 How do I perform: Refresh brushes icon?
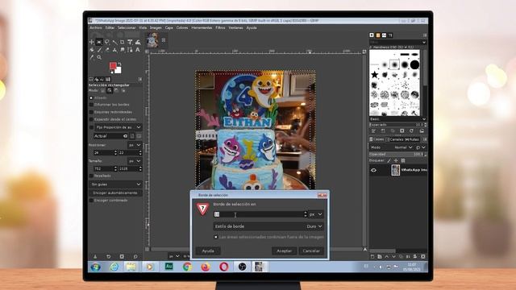tap(411, 130)
